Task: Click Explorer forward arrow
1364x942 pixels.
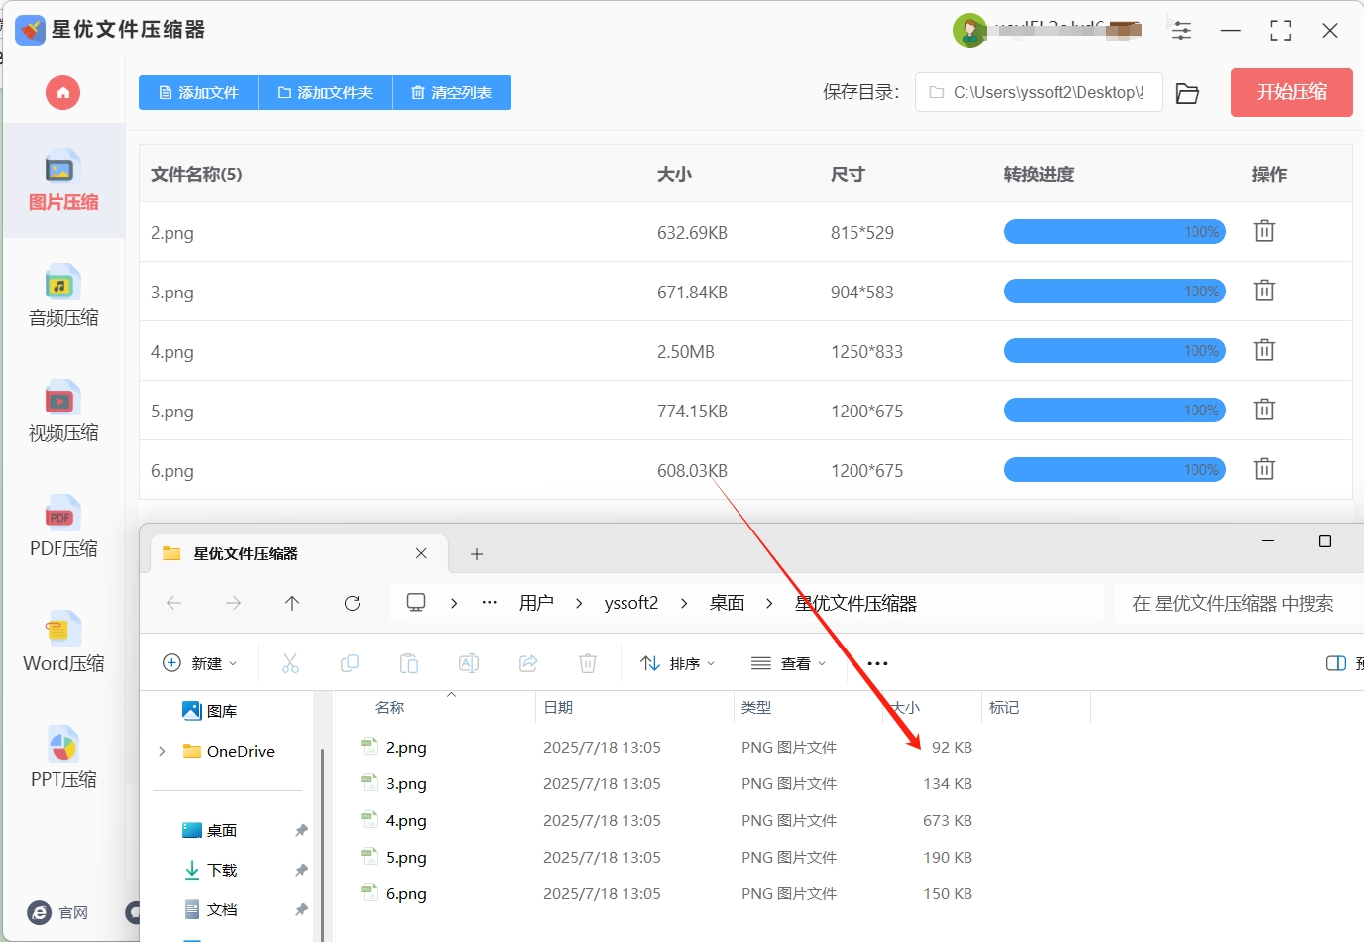Action: tap(233, 603)
